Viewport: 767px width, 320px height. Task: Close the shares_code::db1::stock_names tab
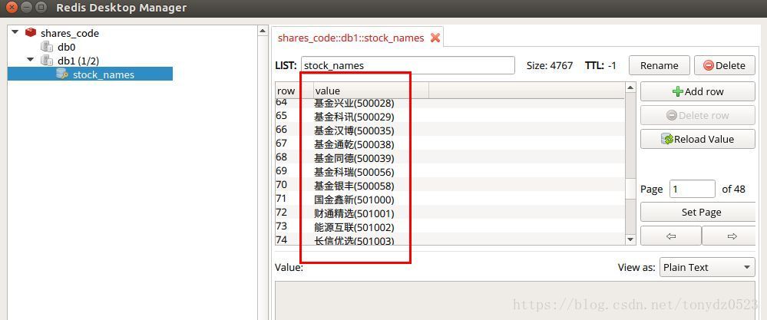coord(435,38)
